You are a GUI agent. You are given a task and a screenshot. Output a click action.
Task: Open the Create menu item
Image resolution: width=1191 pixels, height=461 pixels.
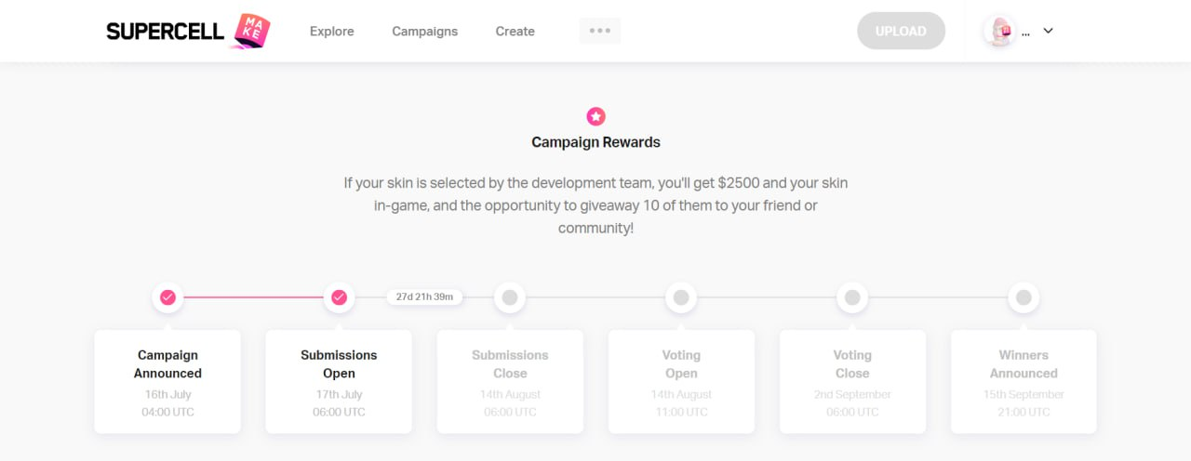click(515, 32)
